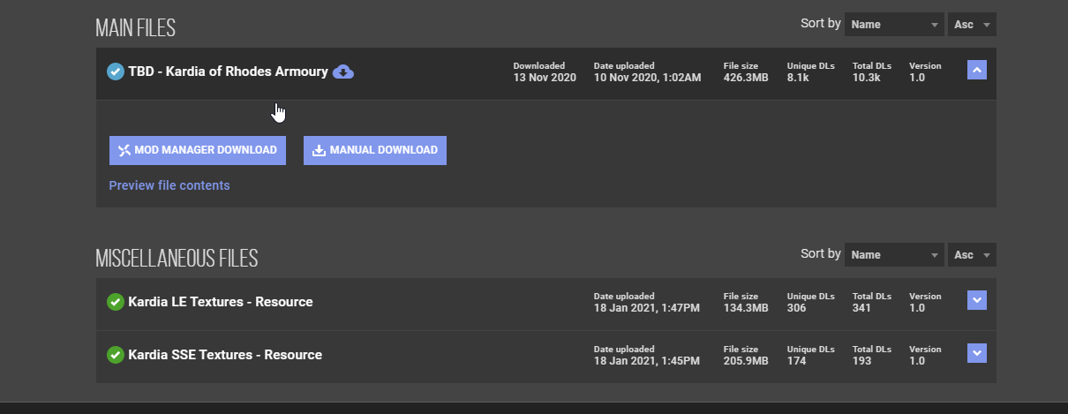Click Total DLs 10.3k value
The image size is (1068, 414).
[x=866, y=78]
